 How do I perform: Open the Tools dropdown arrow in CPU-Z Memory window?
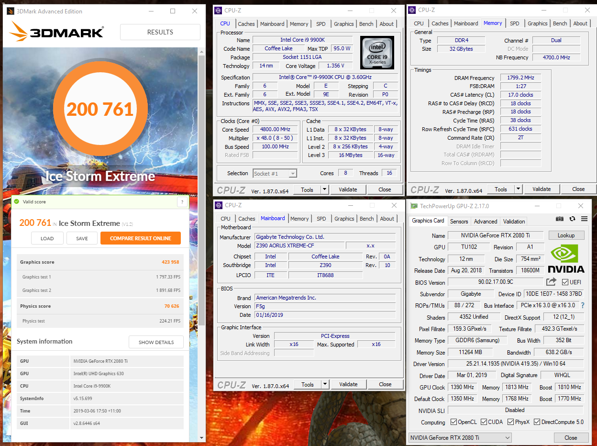pos(518,189)
